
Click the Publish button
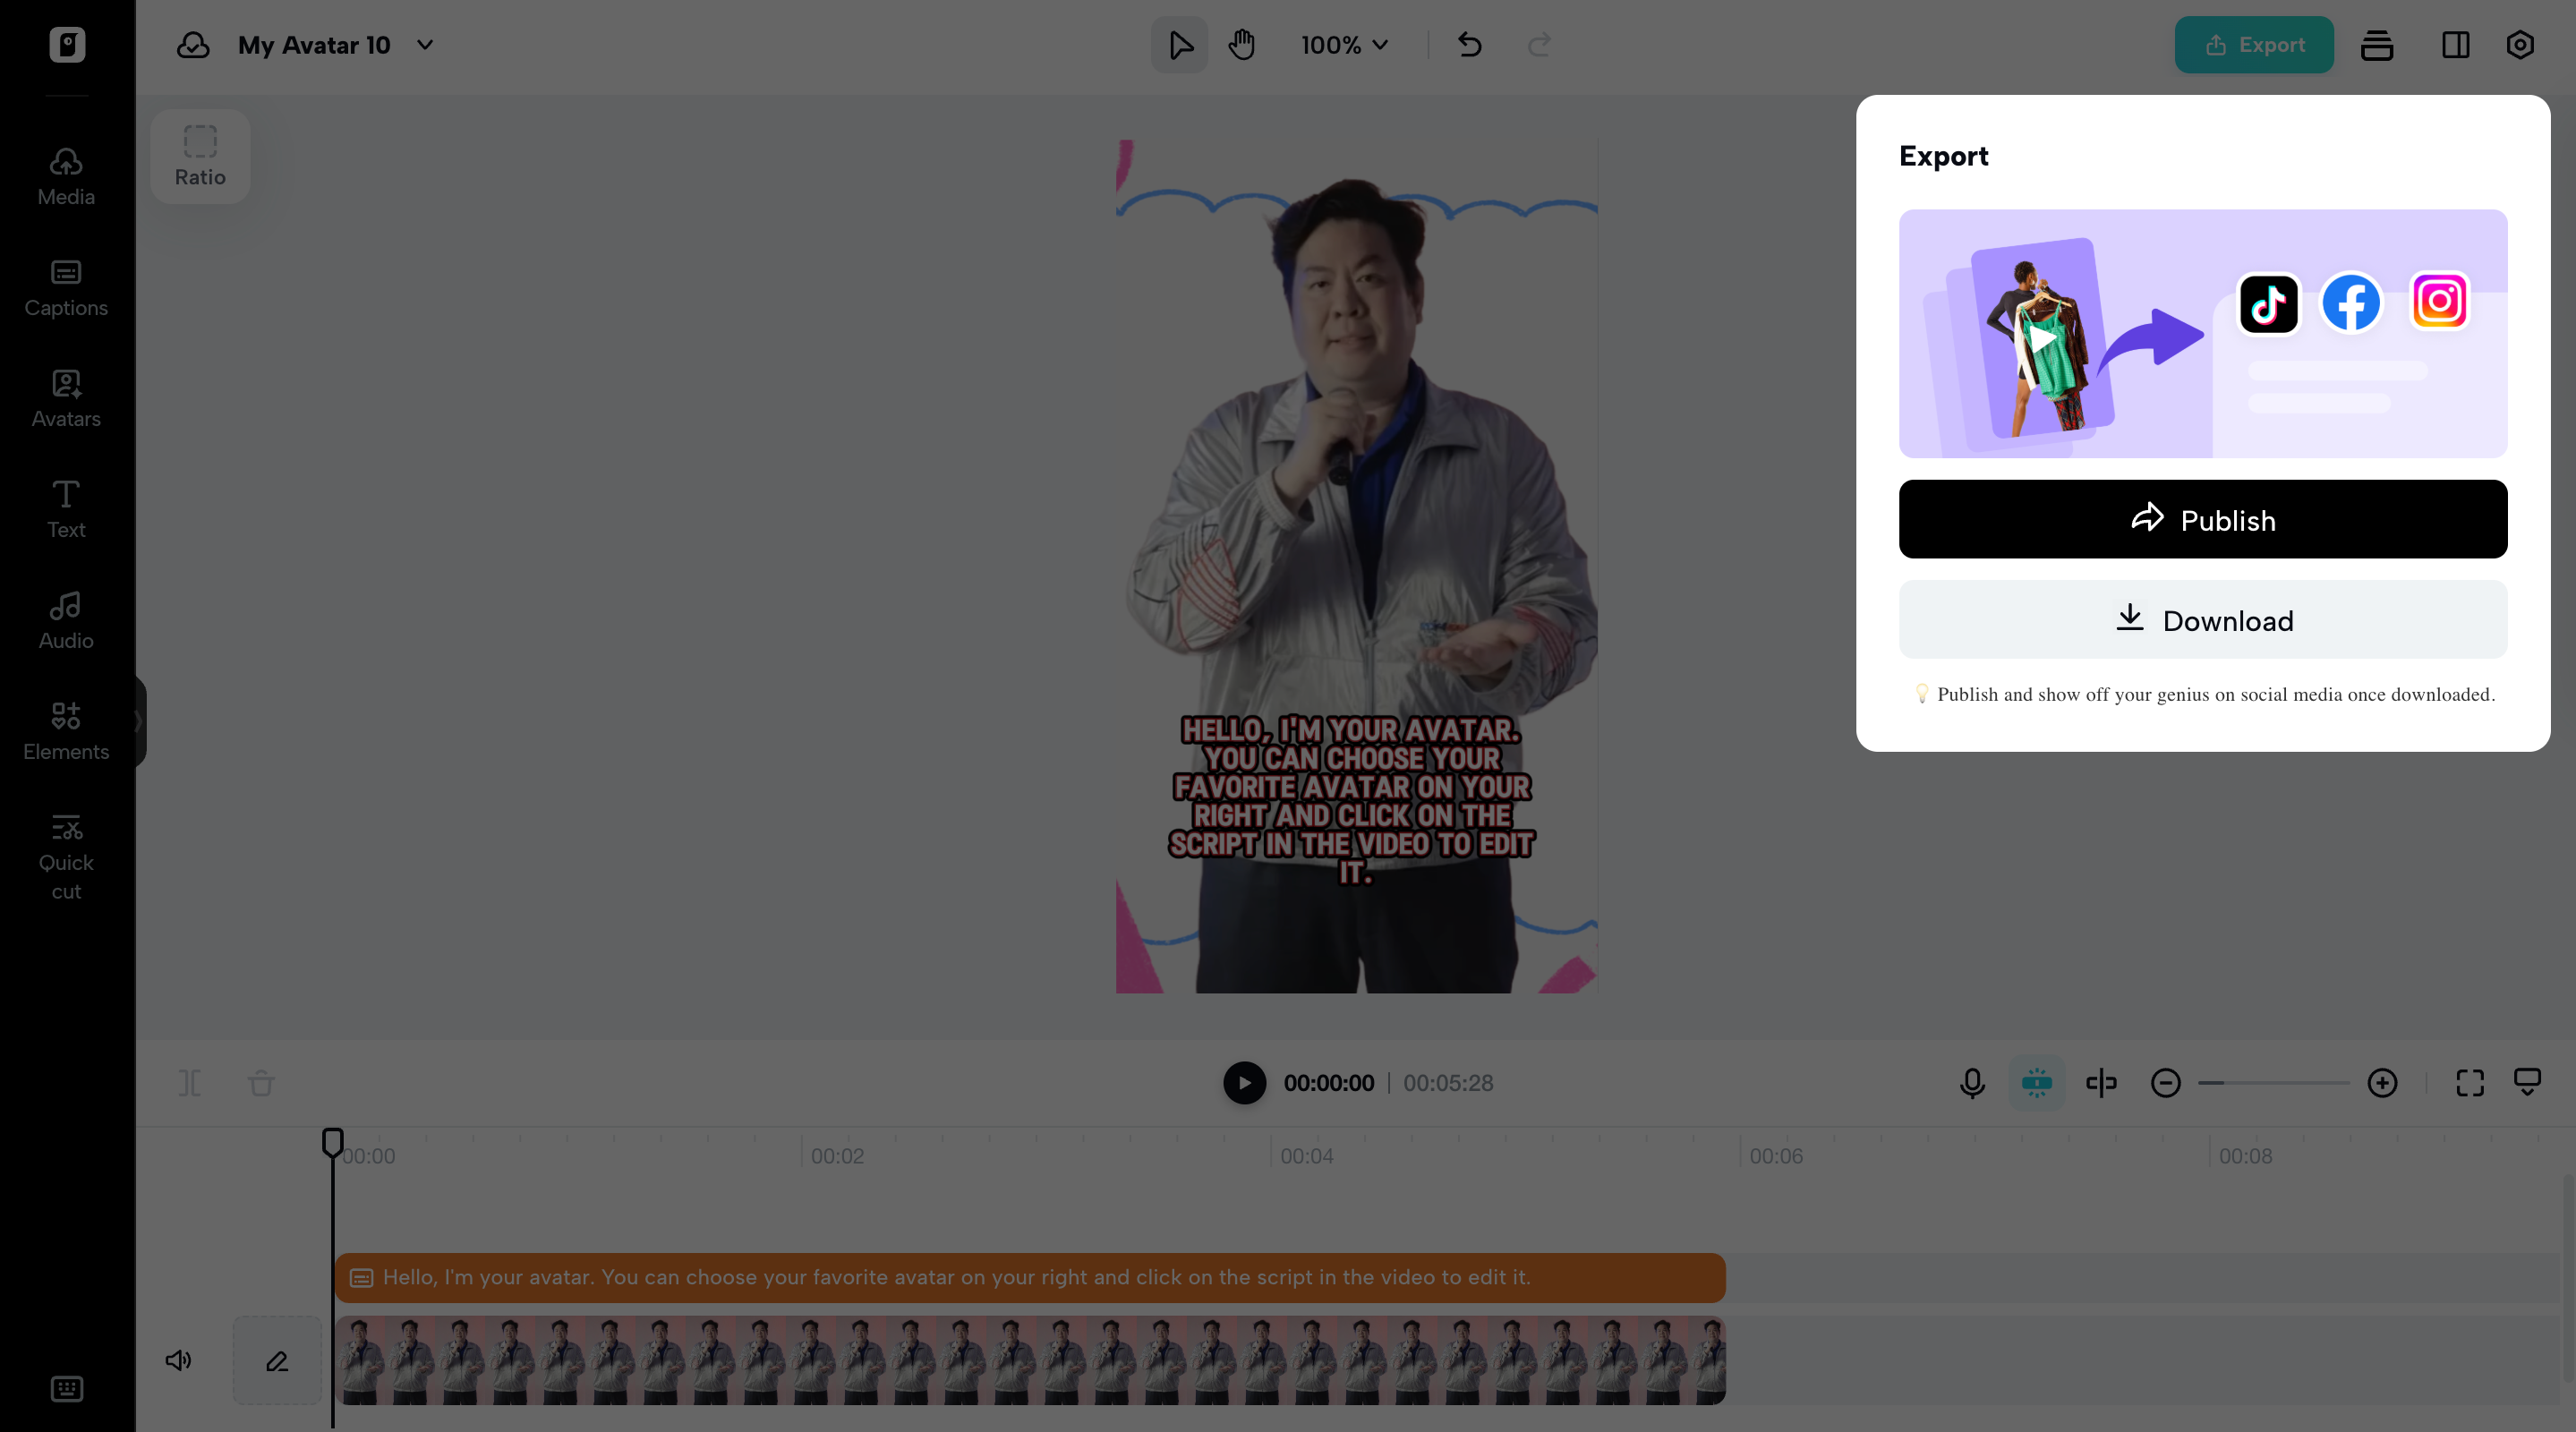tap(2202, 519)
